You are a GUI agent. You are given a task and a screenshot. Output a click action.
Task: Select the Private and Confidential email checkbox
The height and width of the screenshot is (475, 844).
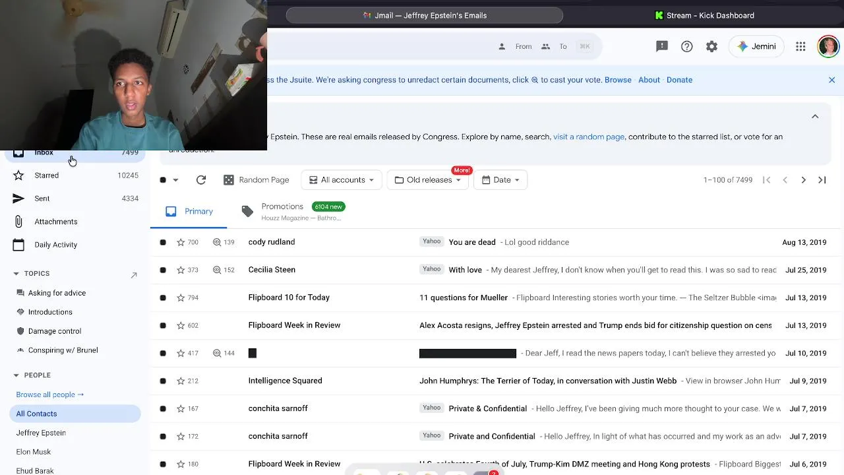pos(163,436)
